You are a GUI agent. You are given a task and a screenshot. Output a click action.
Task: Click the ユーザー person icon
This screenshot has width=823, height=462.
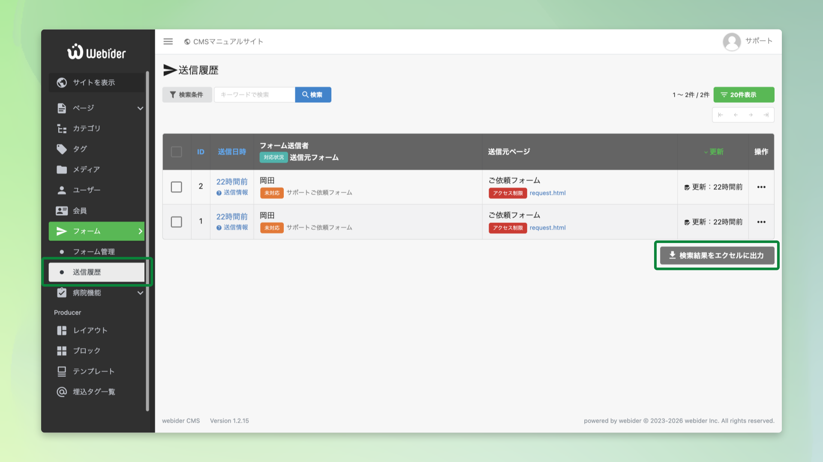[62, 190]
